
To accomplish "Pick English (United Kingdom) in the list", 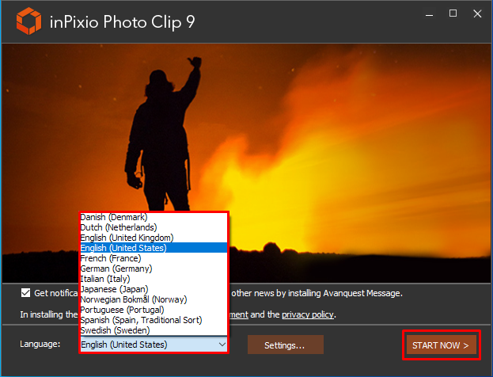I will coord(154,238).
